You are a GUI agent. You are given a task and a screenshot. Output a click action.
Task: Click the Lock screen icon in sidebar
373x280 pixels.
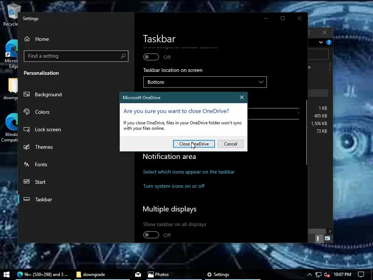27,129
